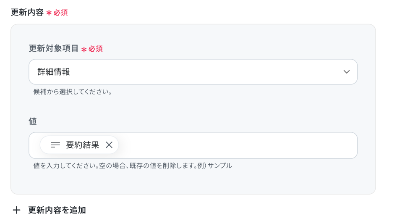Select the 要約結果 variable chip
Image resolution: width=418 pixels, height=221 pixels.
coord(79,145)
